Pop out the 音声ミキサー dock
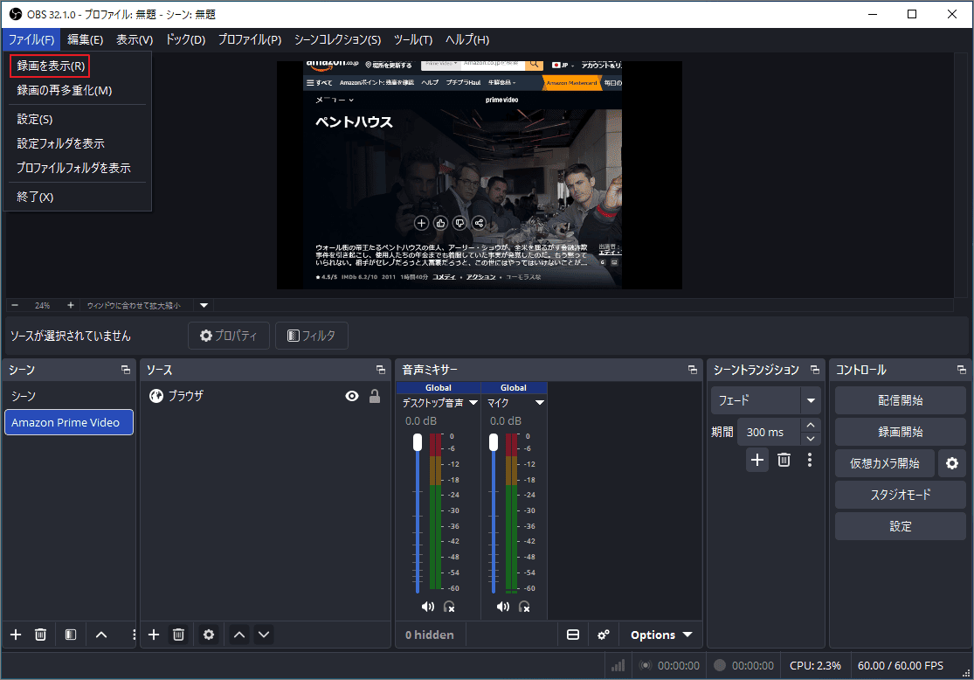 (x=693, y=370)
